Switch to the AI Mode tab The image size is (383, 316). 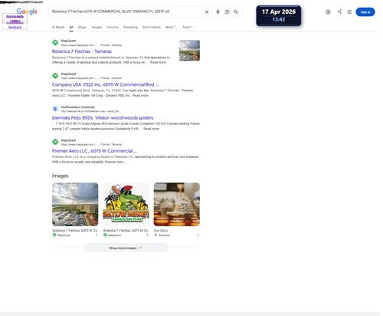tap(58, 27)
